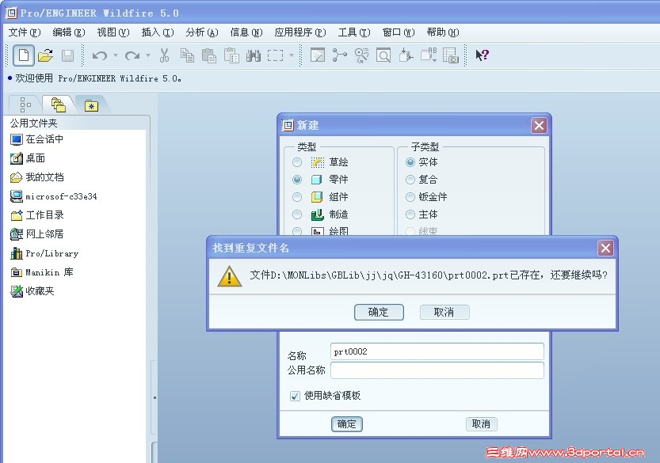Open 在会话中 in common folders
660x463 pixels.
[x=37, y=139]
